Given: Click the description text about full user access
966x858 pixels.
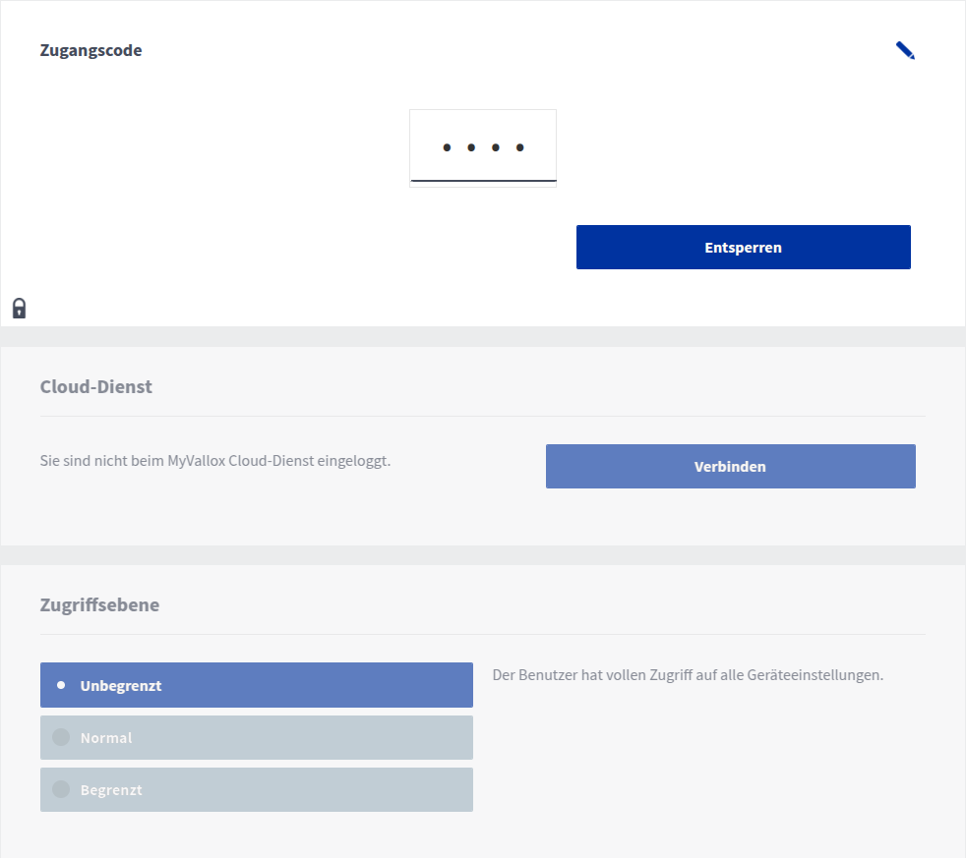Looking at the screenshot, I should (x=688, y=675).
